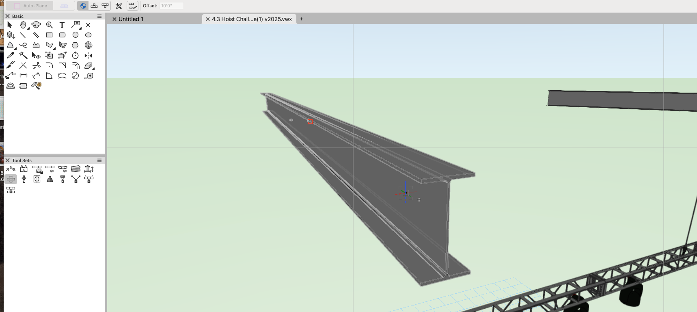Select the Text tool
This screenshot has width=697, height=312.
pos(62,25)
